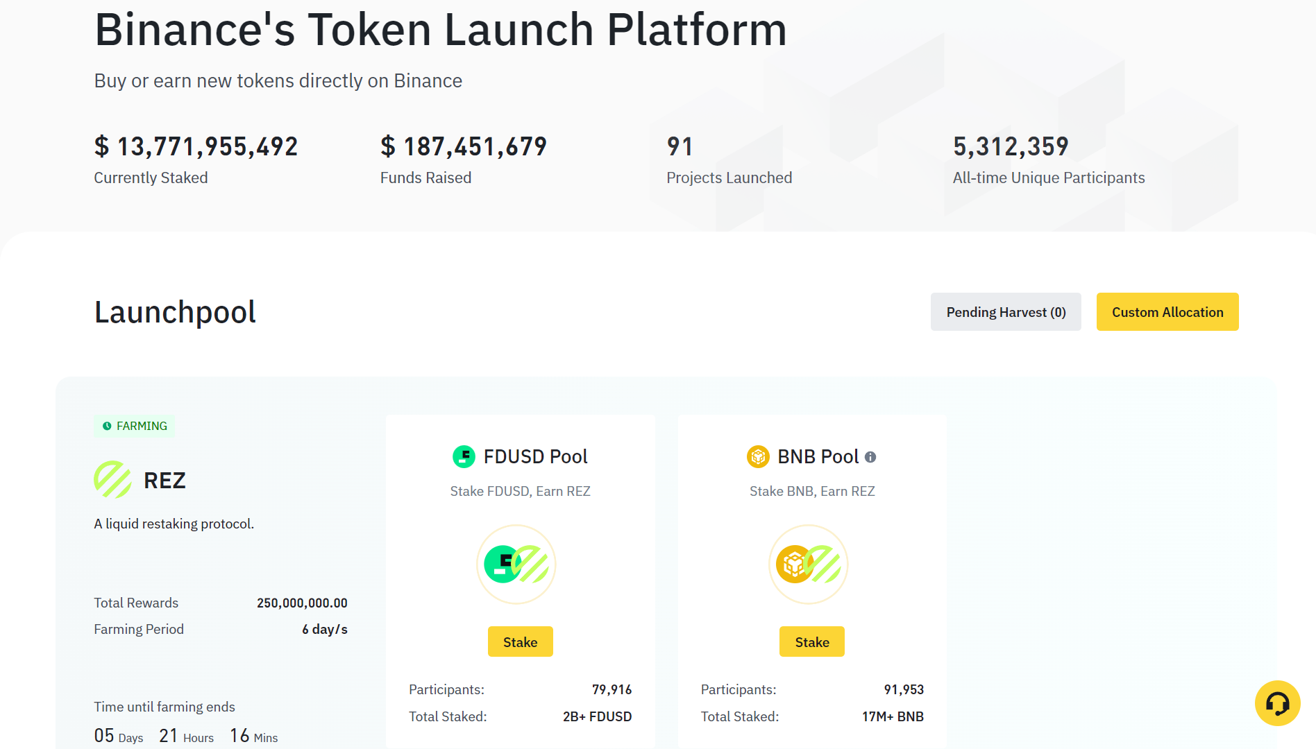Click 'Buy or earn new tokens directly on Binance'

[x=278, y=80]
